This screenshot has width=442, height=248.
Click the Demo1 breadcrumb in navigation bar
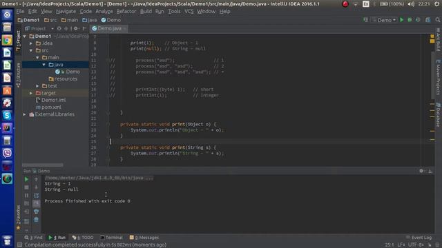[28, 20]
